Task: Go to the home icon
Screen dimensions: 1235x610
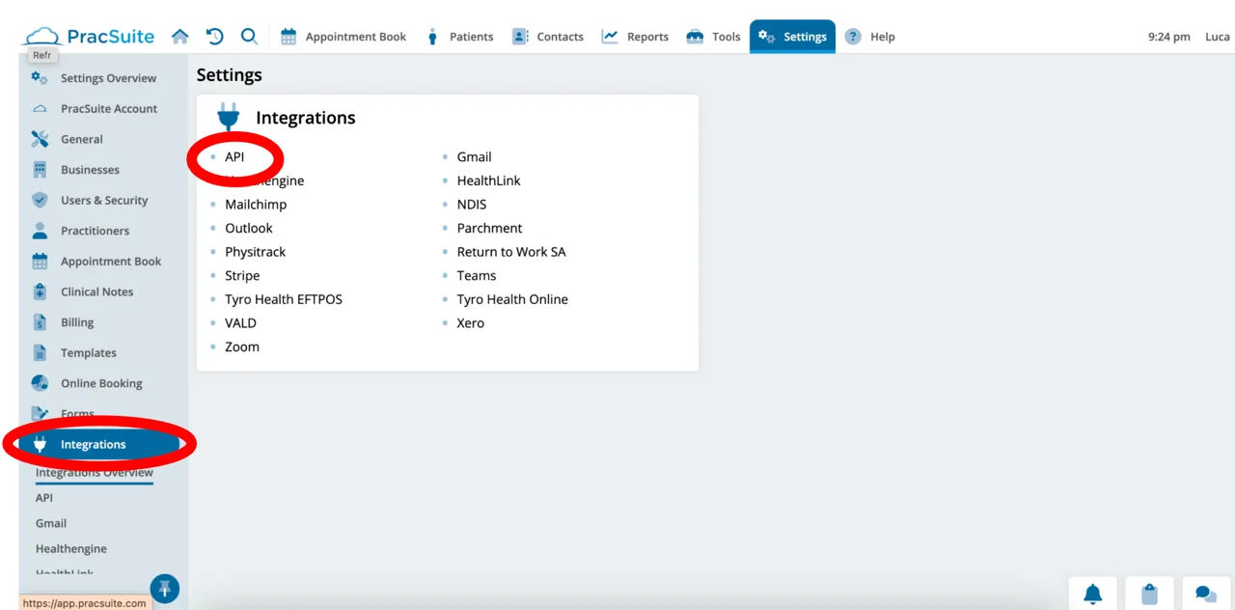Action: pyautogui.click(x=180, y=37)
